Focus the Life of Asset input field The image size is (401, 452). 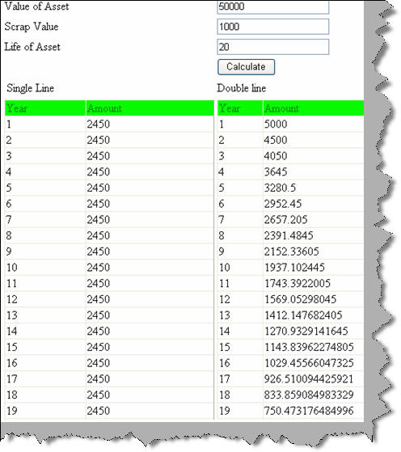click(x=272, y=47)
